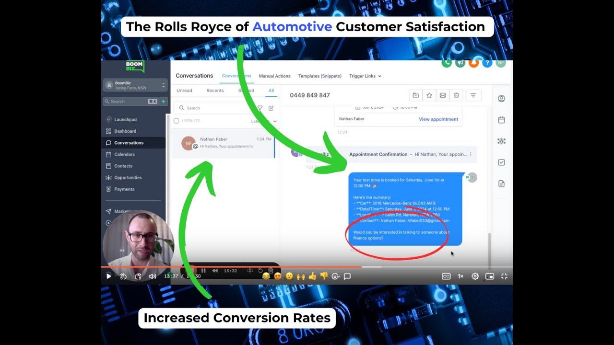Screen dimensions: 614x345
Task: Open Templates (Snippets) tab
Action: coord(319,76)
